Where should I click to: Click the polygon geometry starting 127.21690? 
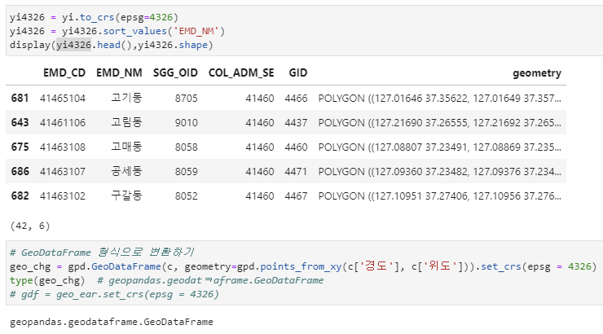coord(439,123)
